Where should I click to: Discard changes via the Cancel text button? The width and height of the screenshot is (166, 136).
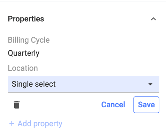pos(113,105)
